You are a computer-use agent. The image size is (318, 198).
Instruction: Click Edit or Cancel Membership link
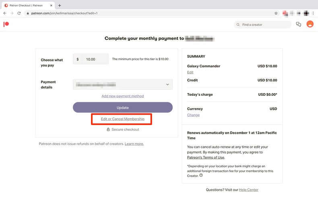[122, 119]
